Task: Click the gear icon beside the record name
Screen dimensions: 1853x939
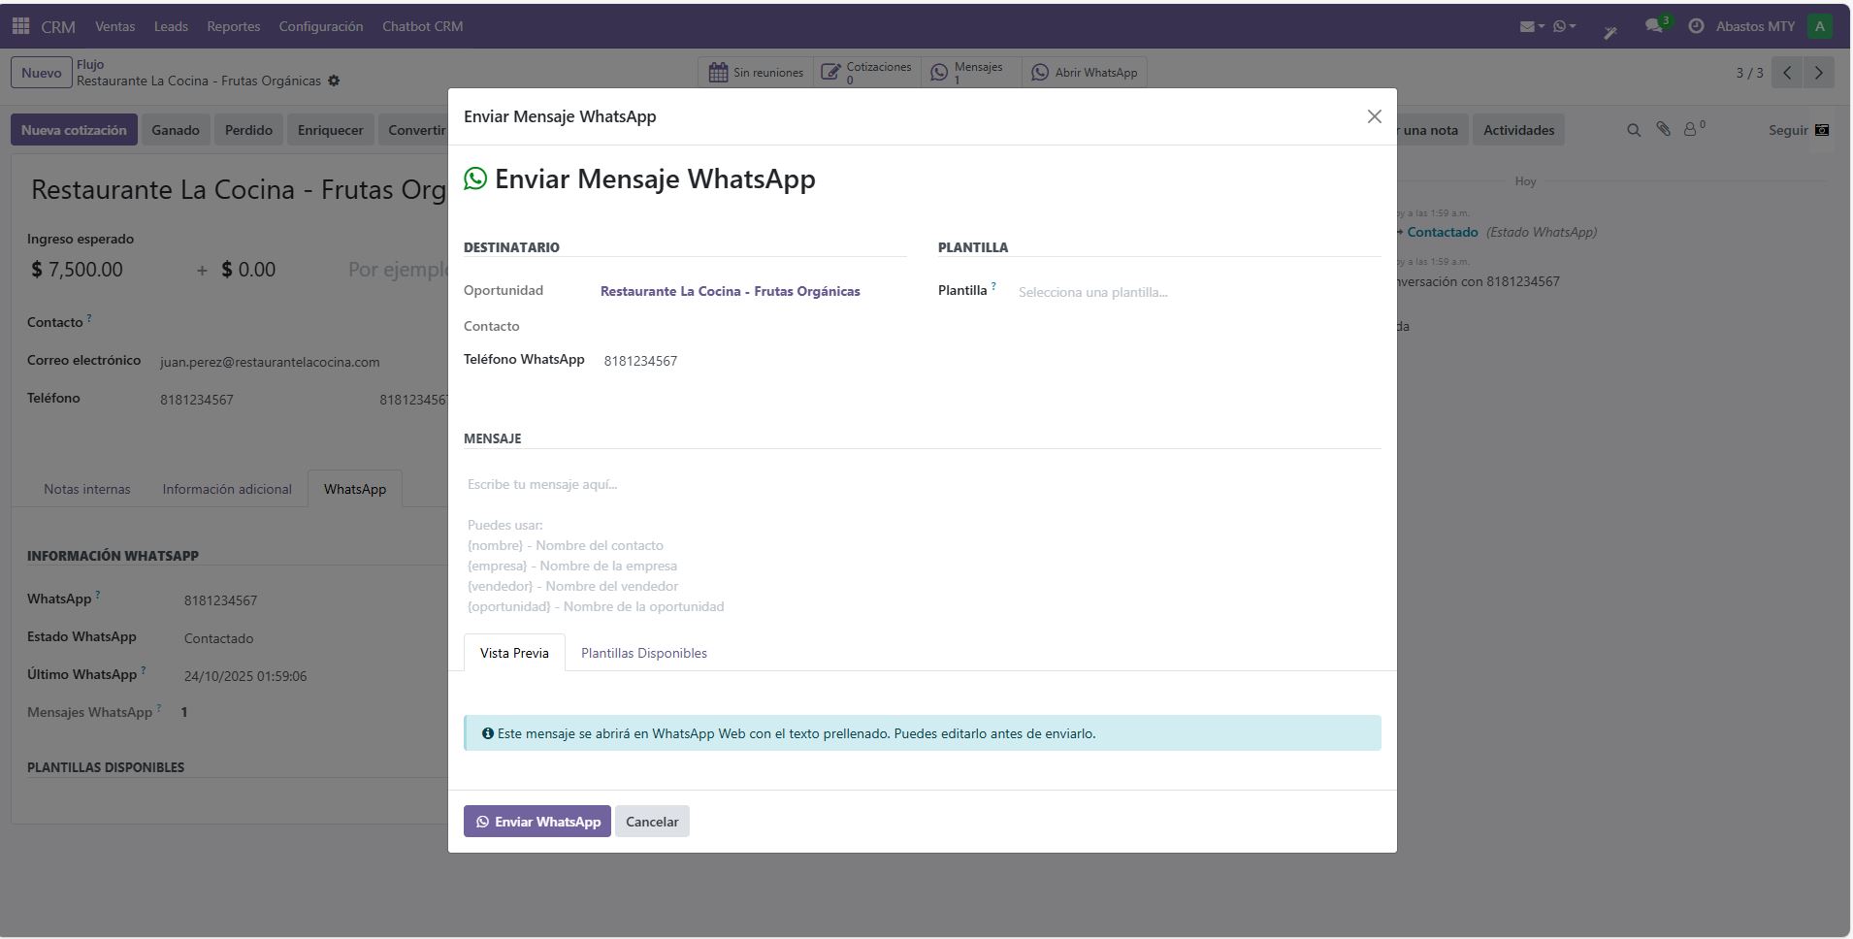Action: [x=334, y=81]
